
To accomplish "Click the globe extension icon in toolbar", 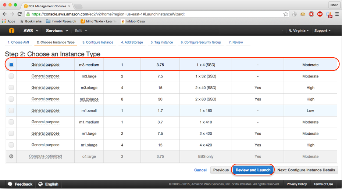I will pyautogui.click(x=294, y=14).
